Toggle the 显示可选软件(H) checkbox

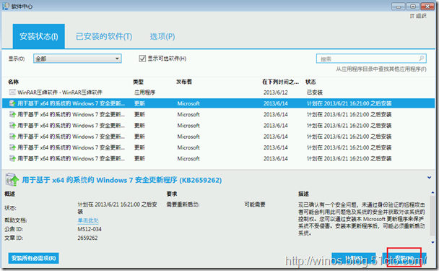click(142, 59)
